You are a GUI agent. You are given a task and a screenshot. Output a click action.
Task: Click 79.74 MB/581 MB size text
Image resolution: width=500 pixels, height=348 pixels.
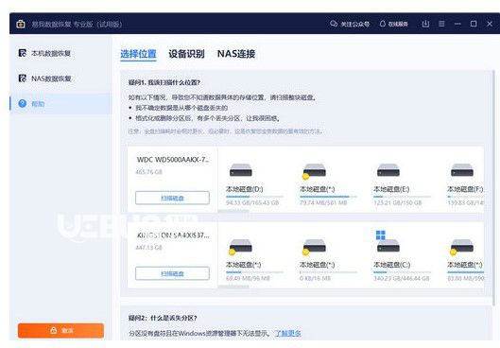[x=323, y=202]
